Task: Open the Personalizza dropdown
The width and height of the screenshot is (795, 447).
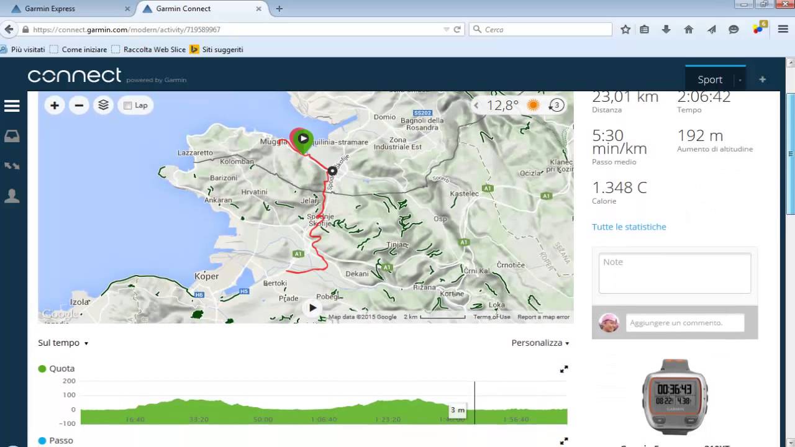Action: (x=540, y=343)
